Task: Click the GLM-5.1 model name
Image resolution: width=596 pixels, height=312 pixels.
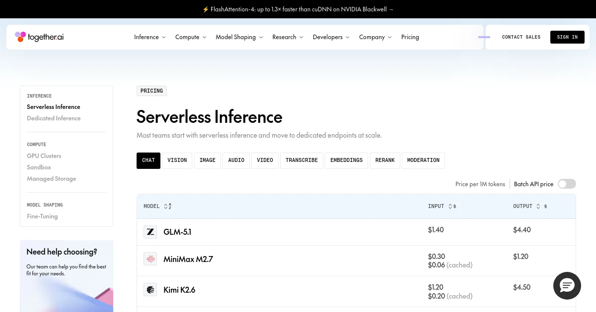Action: [177, 232]
